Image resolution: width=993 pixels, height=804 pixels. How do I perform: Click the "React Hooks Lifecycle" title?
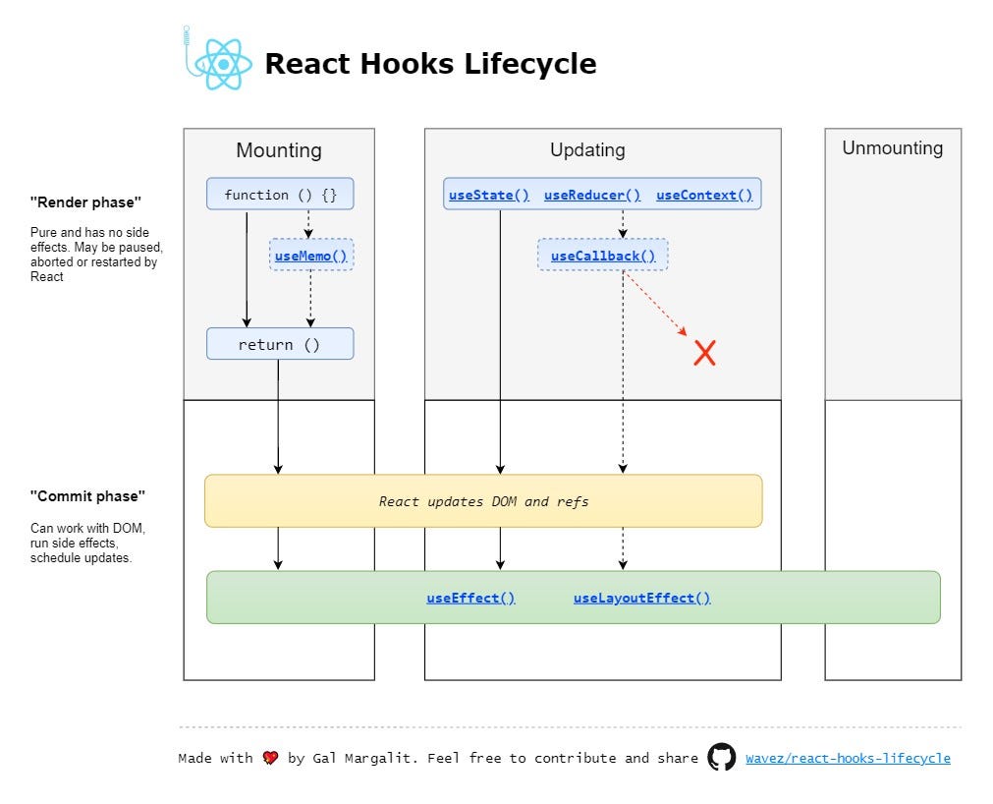pyautogui.click(x=430, y=64)
